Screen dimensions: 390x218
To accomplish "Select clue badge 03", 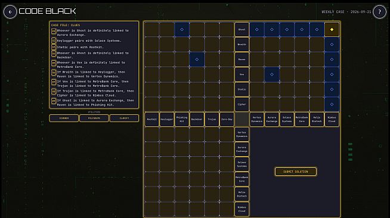I will coord(54,47).
